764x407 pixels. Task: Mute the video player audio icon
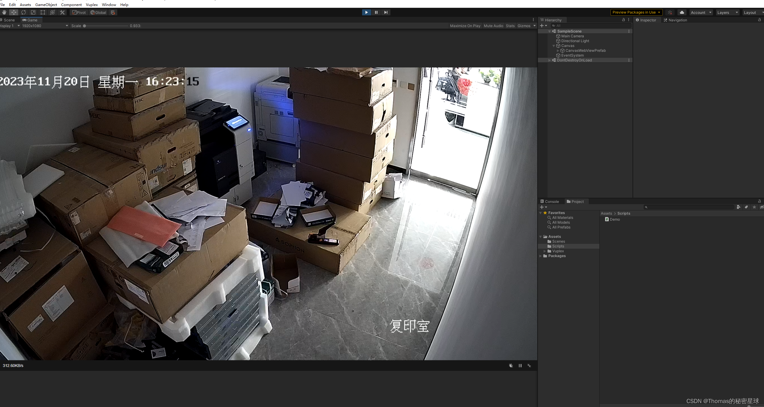click(511, 365)
